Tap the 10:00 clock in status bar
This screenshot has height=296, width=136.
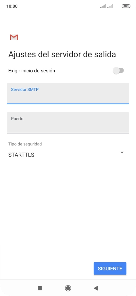(12, 6)
